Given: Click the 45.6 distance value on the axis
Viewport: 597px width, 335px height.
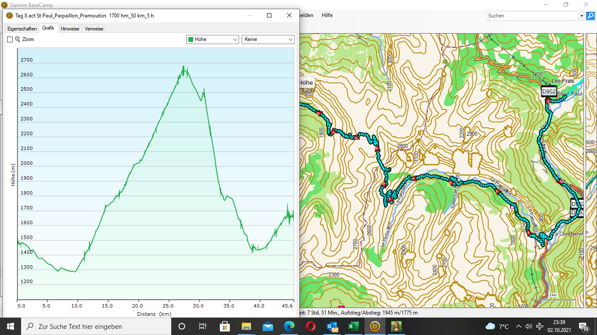Looking at the screenshot, I should coord(288,306).
